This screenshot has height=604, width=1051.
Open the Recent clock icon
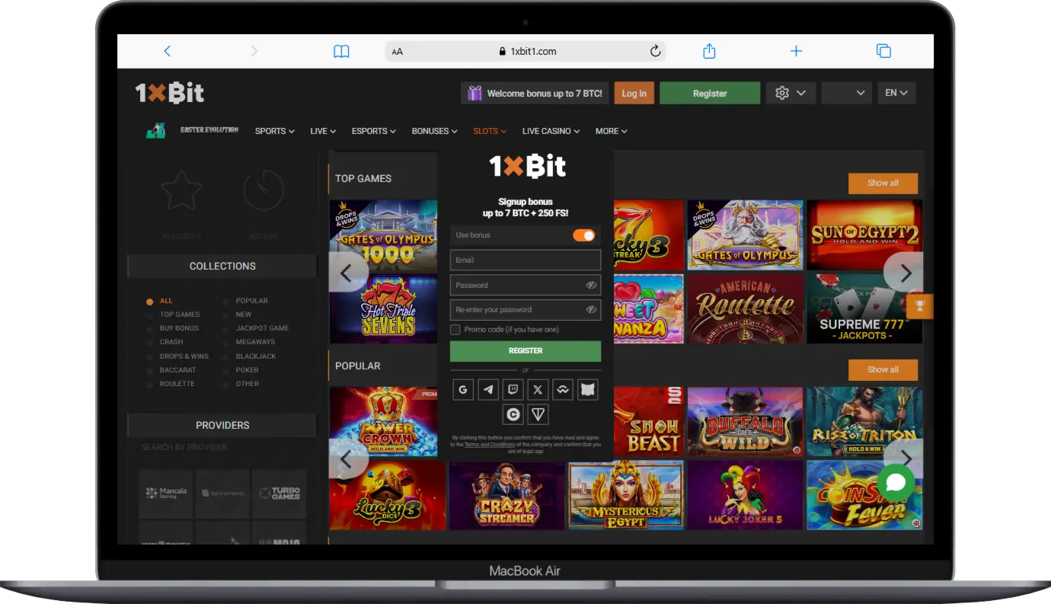[264, 191]
